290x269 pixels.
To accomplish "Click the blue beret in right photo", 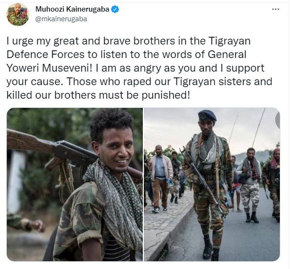I will (x=207, y=116).
